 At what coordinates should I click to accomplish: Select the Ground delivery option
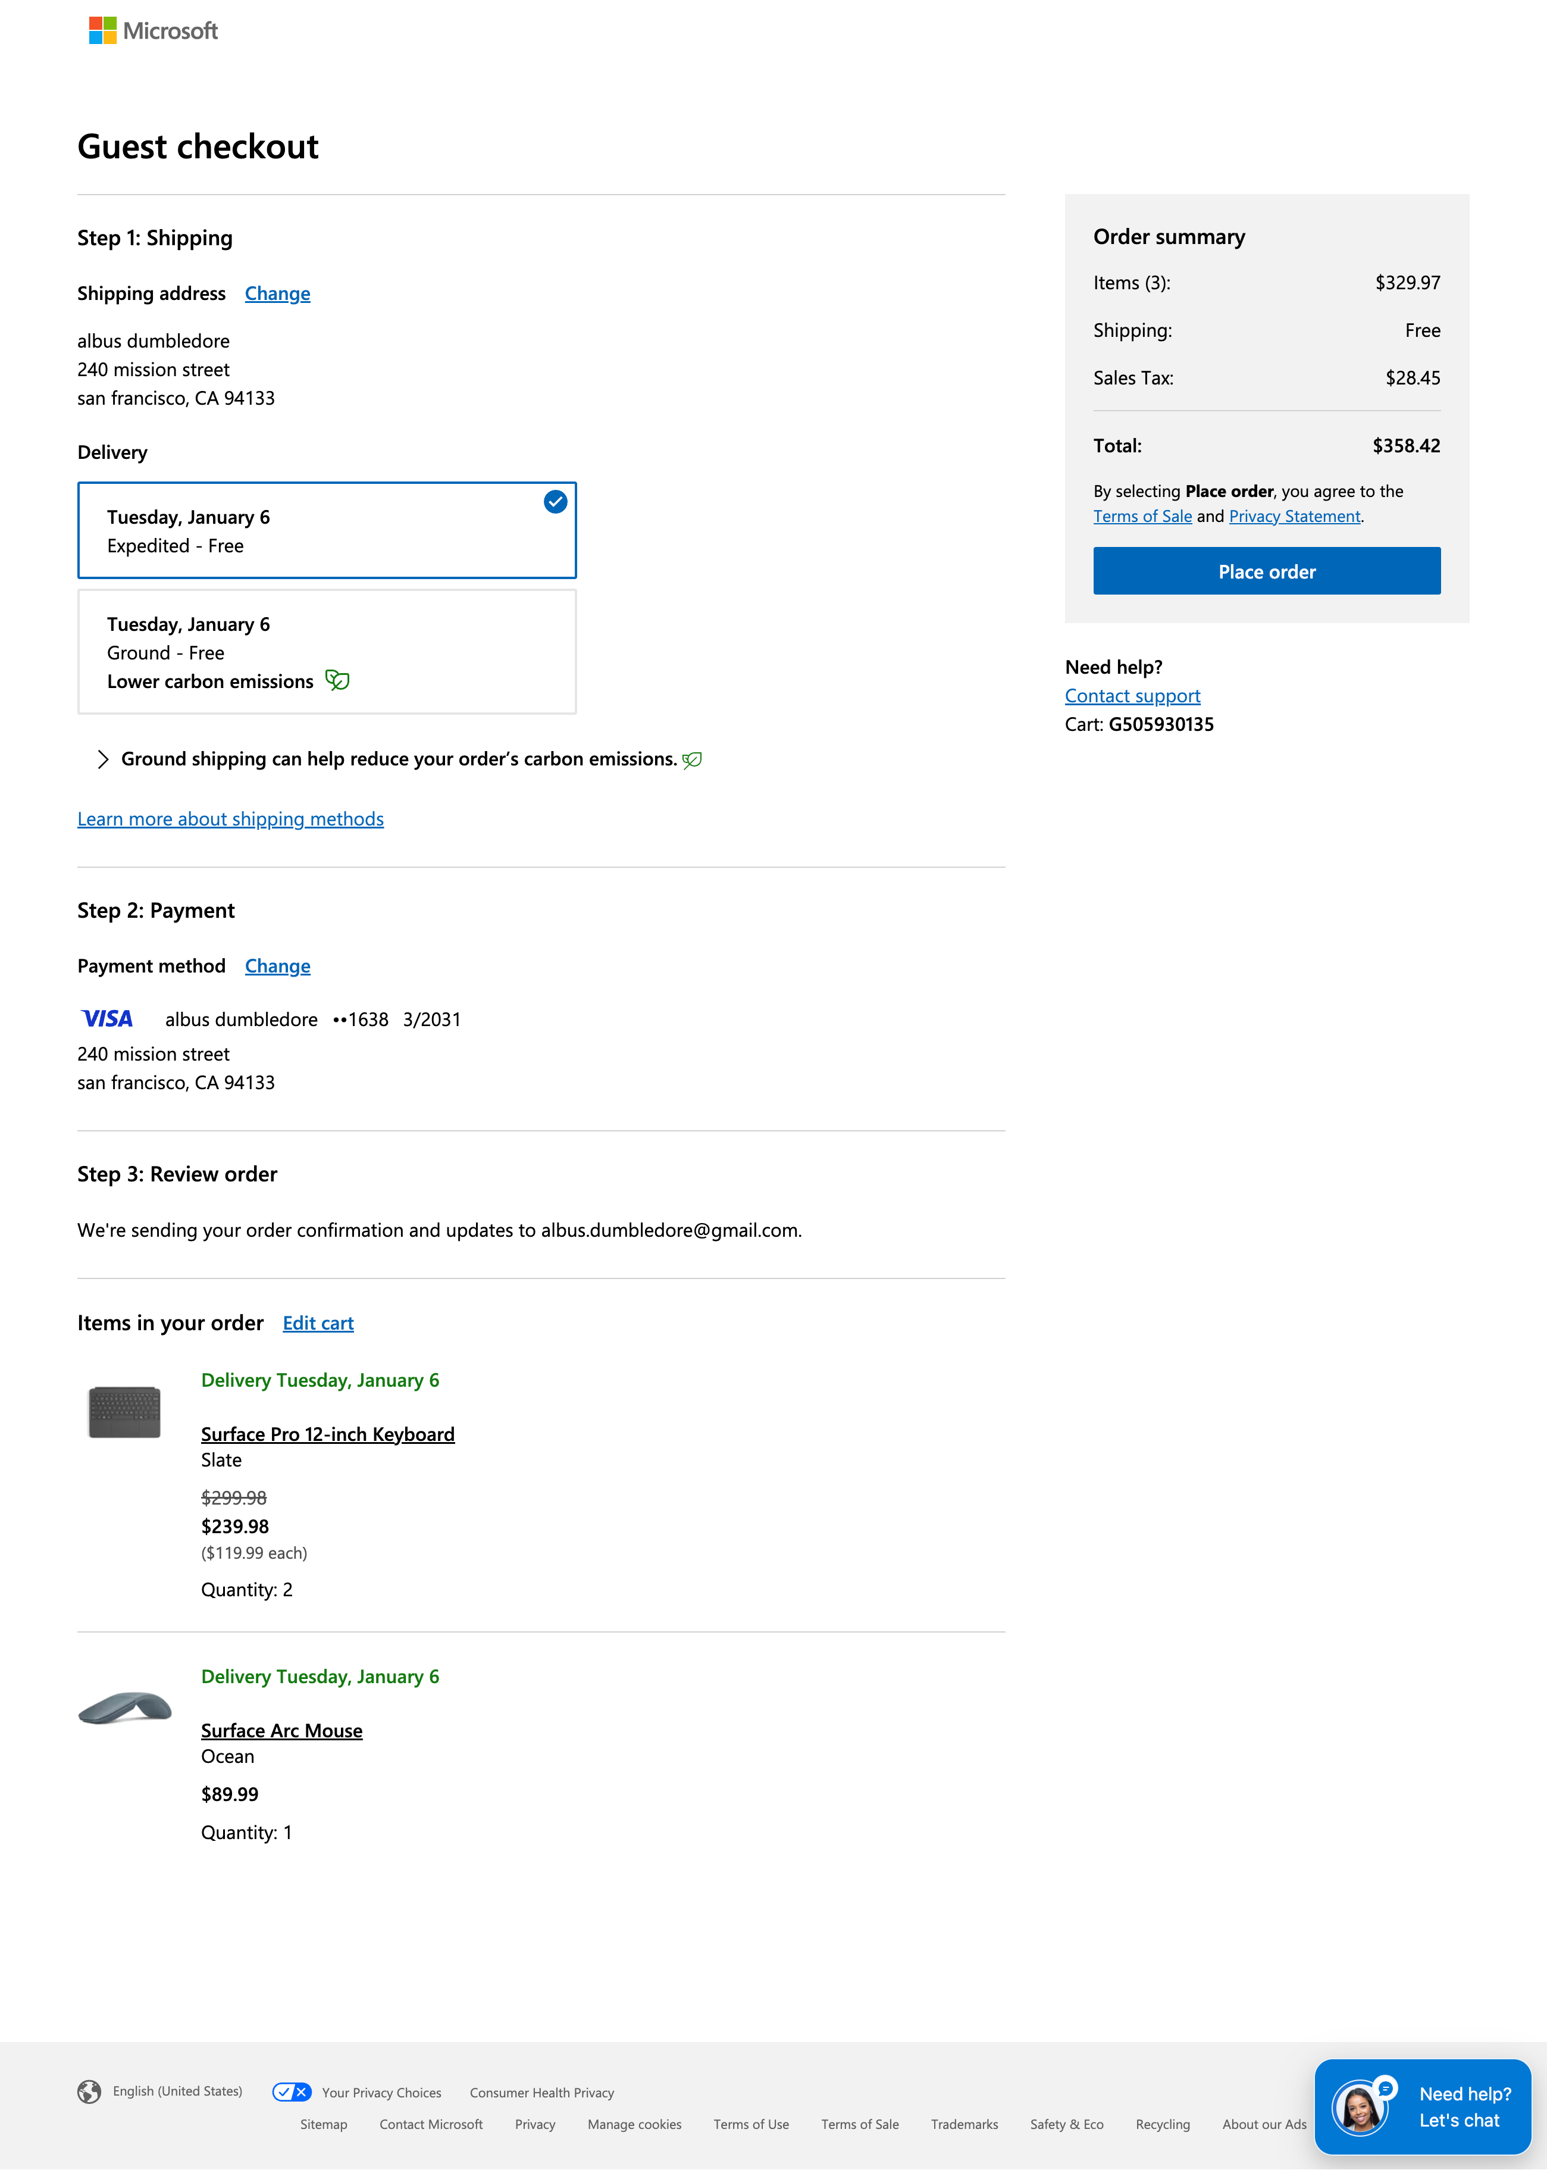tap(327, 652)
